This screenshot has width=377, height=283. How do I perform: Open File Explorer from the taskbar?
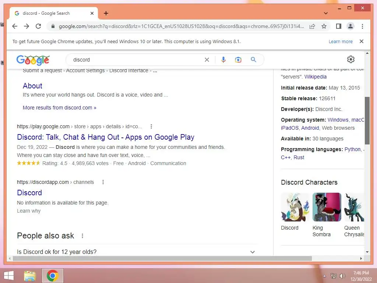click(30, 276)
